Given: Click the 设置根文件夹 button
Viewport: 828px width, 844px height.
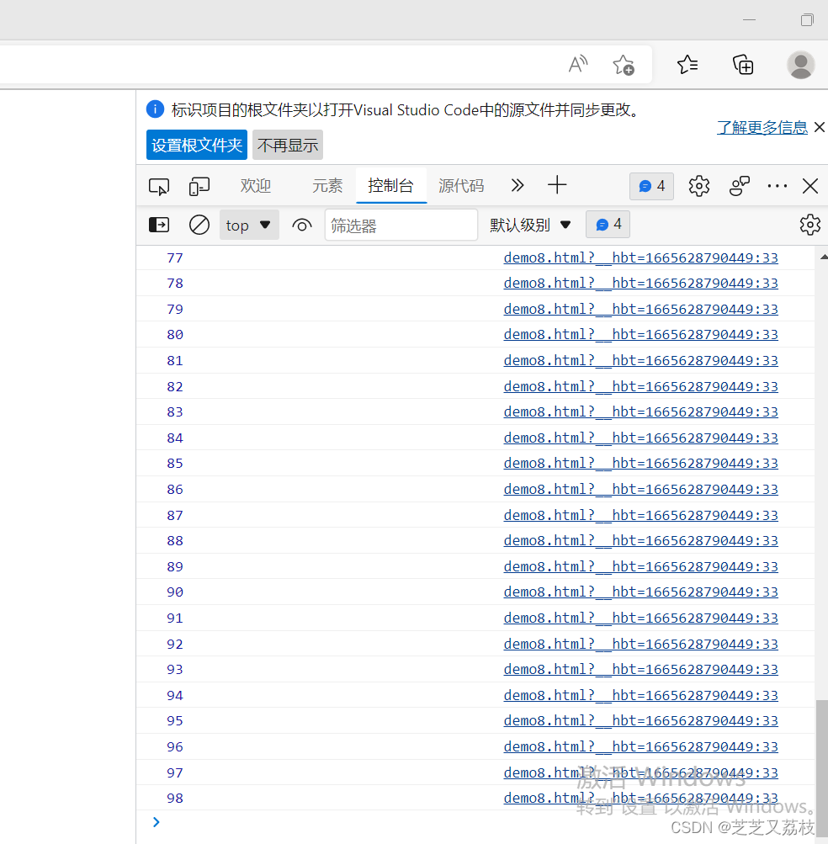Looking at the screenshot, I should [197, 145].
